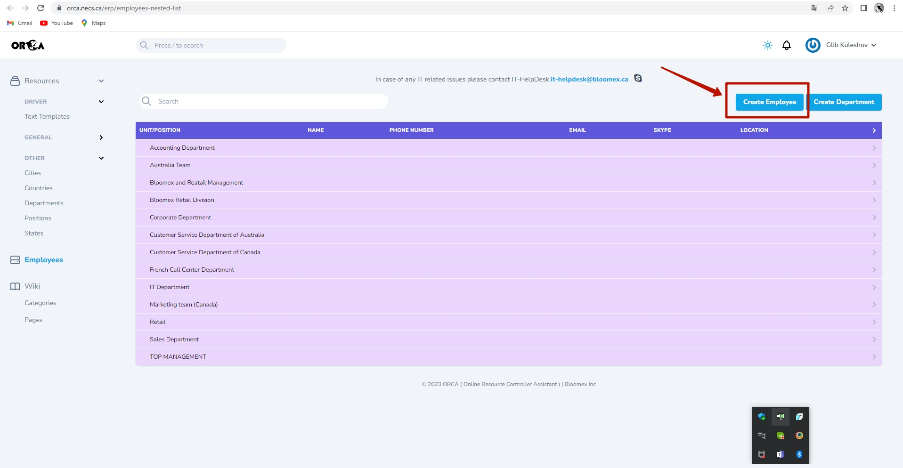Focus the employee Search field
Image resolution: width=903 pixels, height=468 pixels.
(264, 101)
